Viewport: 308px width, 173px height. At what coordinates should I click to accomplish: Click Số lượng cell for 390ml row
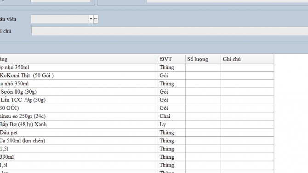point(203,157)
